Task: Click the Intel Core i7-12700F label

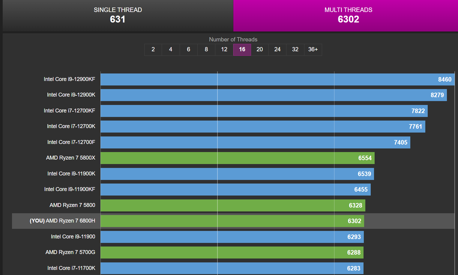Action: click(71, 142)
